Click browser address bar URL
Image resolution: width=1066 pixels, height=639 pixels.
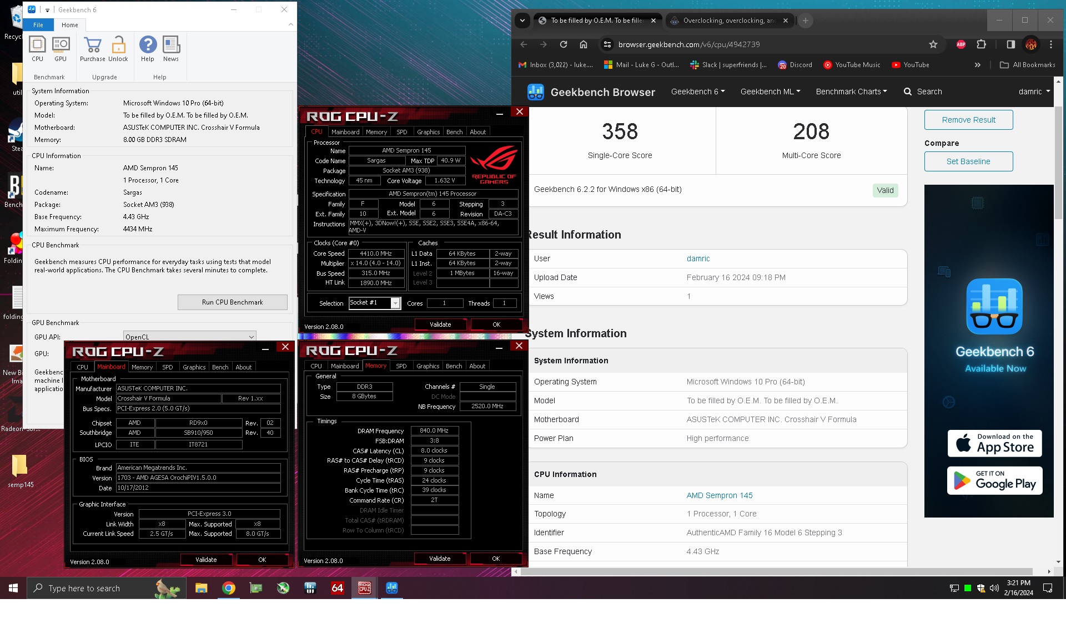tap(688, 44)
